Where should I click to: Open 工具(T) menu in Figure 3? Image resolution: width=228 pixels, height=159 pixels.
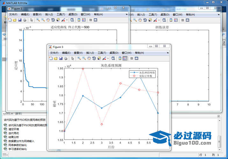tap(102, 53)
